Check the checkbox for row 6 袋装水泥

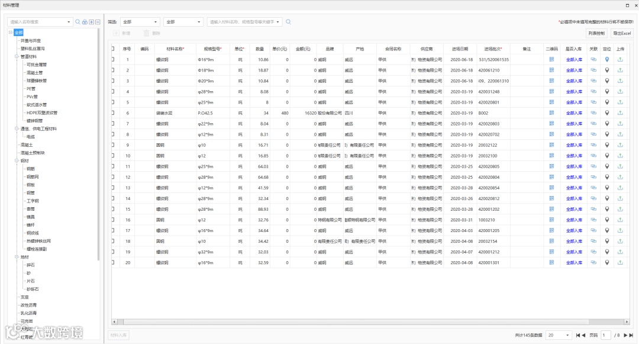point(113,113)
